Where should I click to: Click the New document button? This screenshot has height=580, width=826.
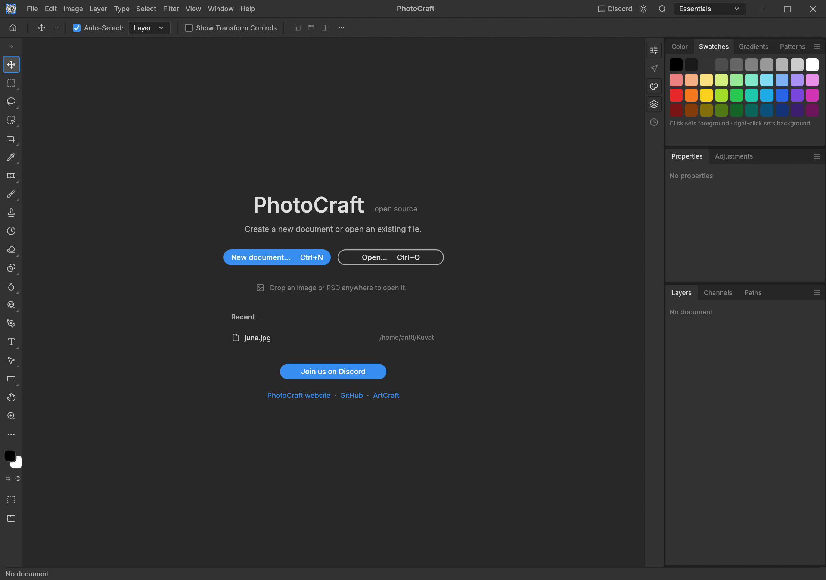click(277, 257)
